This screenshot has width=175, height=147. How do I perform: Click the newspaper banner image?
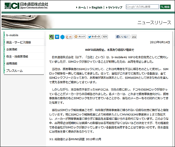28,22
